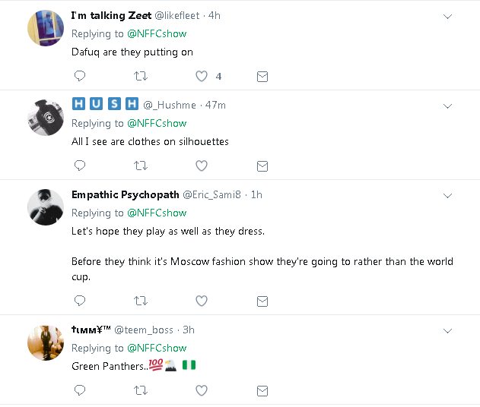Viewport: 480px width, 407px height.
Task: Like the Moscow fashion show tweet
Action: (x=202, y=301)
